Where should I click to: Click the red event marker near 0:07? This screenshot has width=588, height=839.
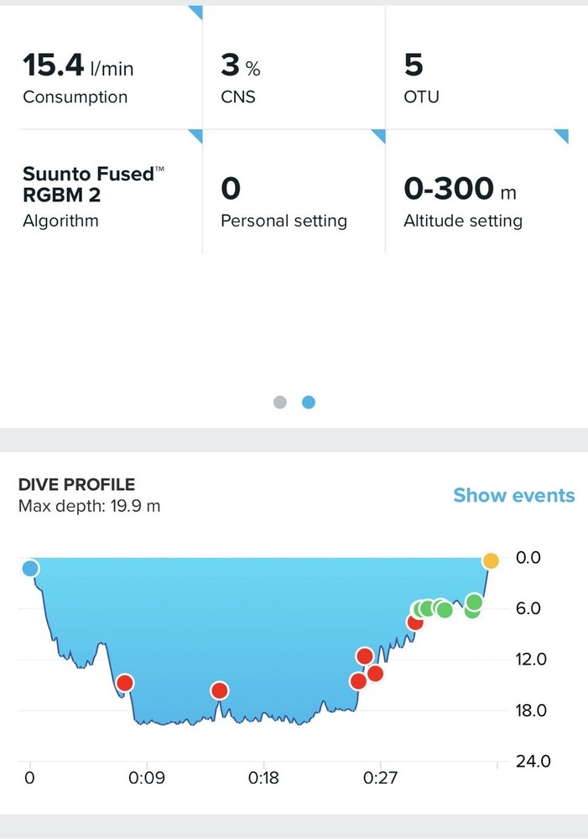click(126, 683)
